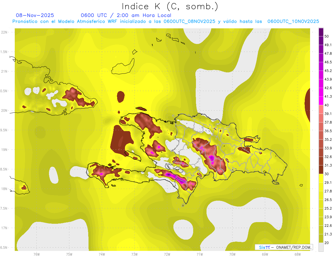Image resolution: width=334 pixels, height=258 pixels.
Task: Click the color scale value "40"
Action: pyautogui.click(x=327, y=105)
